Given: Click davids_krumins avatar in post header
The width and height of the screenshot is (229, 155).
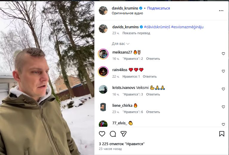Looking at the screenshot, I should click(103, 10).
